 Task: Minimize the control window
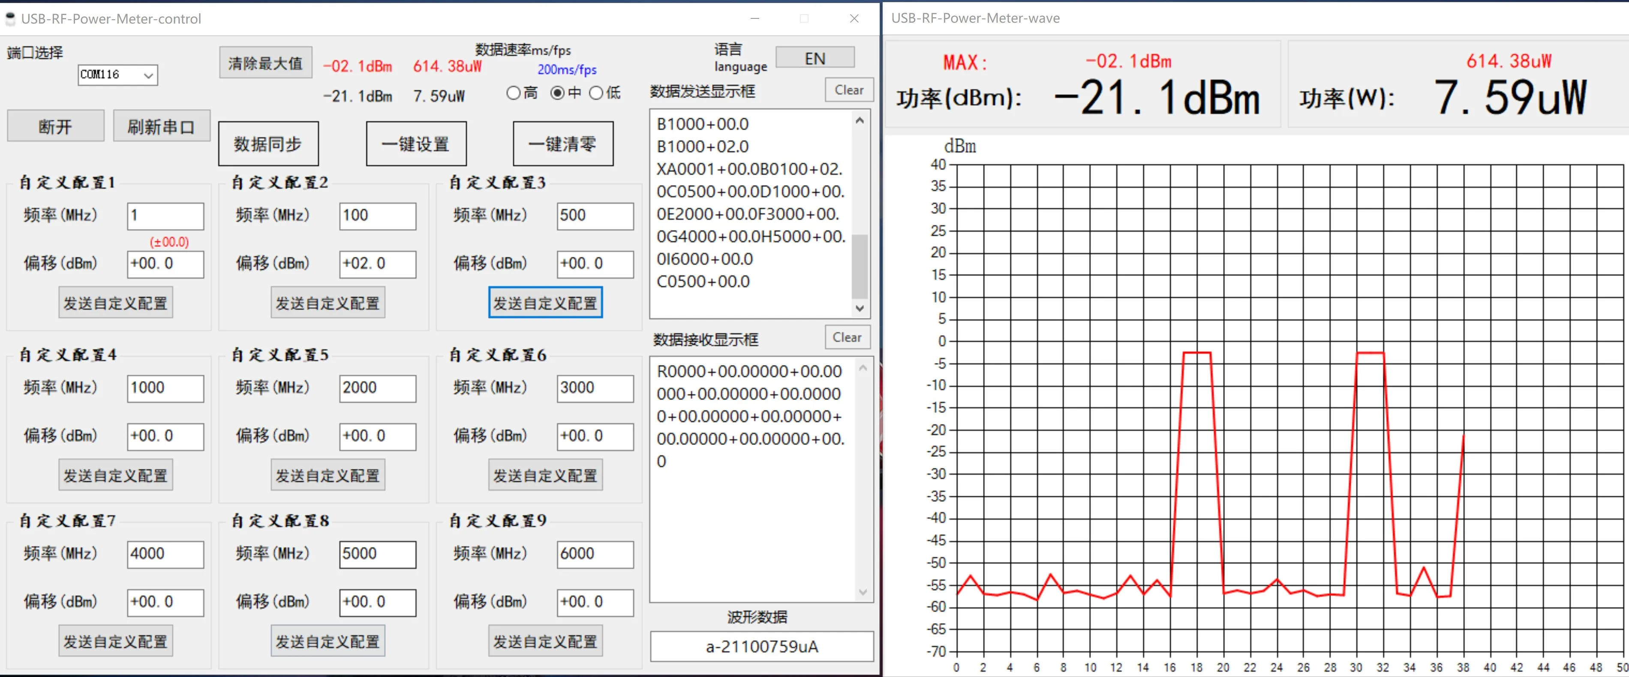coord(754,18)
